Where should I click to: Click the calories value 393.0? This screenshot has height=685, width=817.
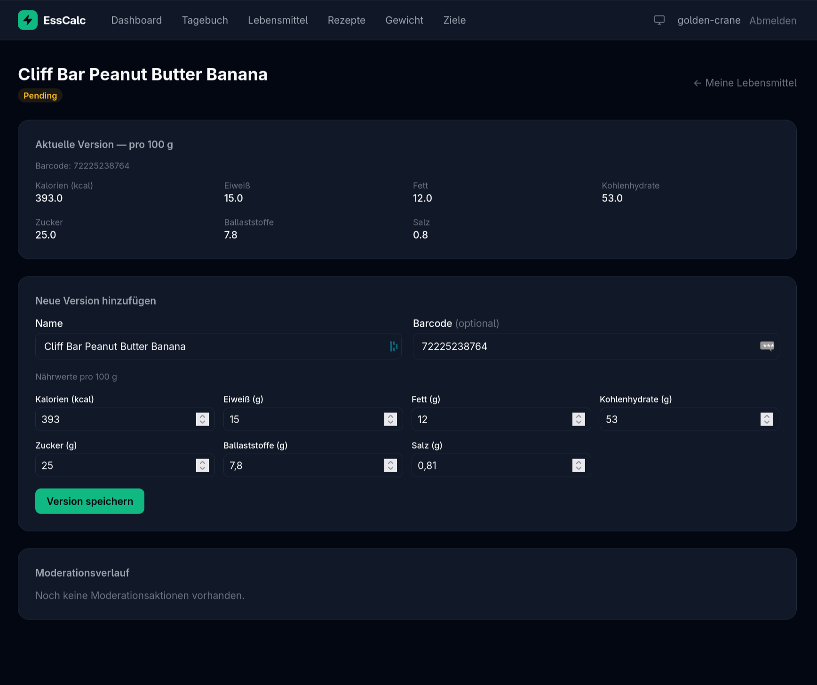tap(49, 198)
